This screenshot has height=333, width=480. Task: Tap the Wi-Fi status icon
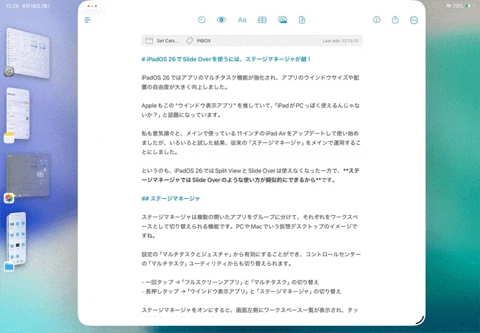tap(449, 6)
